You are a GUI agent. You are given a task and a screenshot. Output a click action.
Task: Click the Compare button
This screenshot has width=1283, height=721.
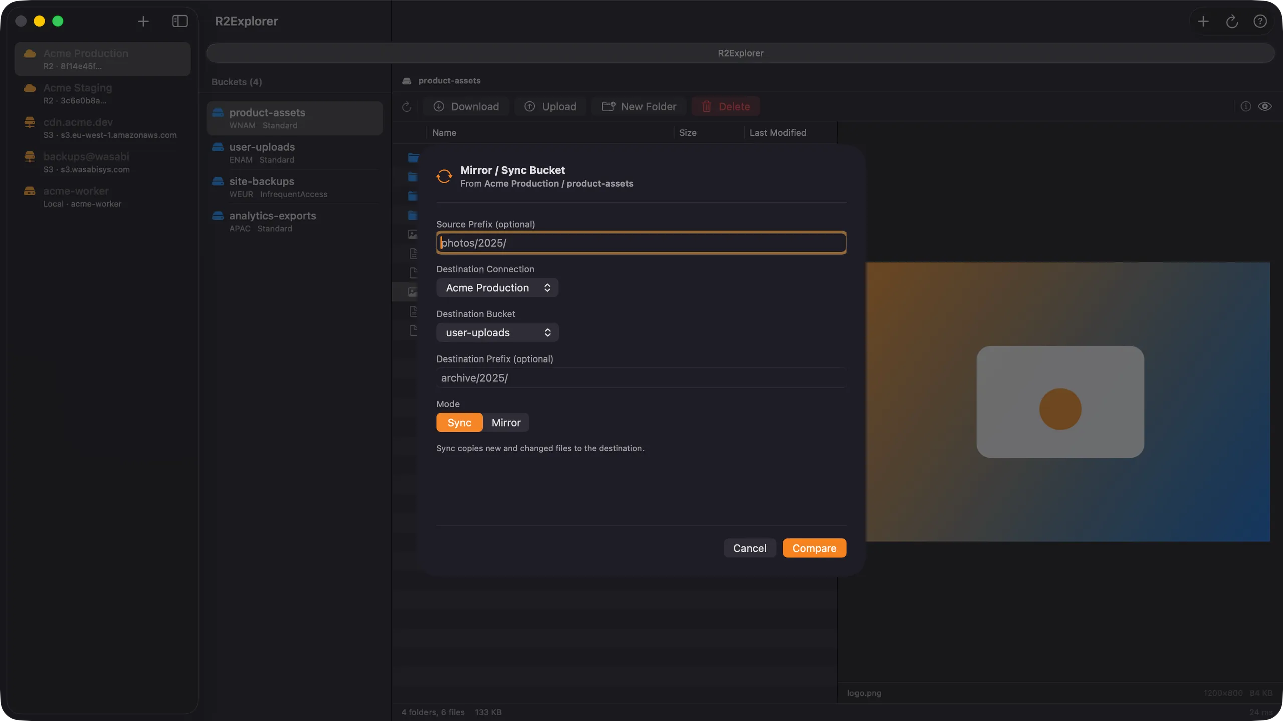point(814,548)
